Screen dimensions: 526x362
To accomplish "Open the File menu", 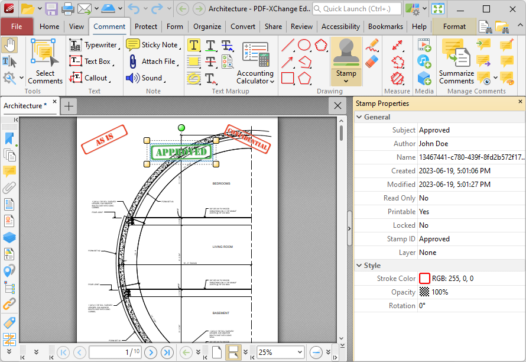I will point(17,27).
